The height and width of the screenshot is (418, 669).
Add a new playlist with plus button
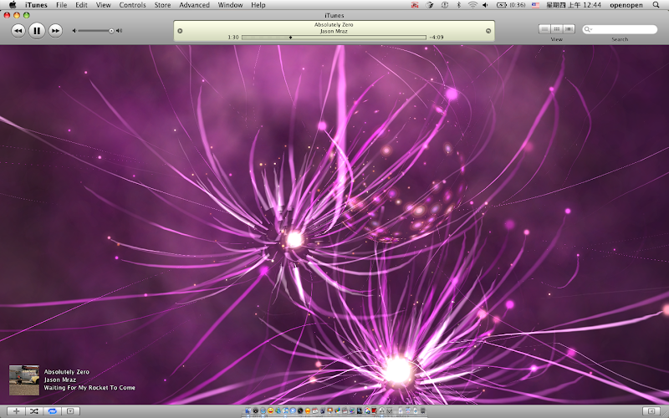16,411
